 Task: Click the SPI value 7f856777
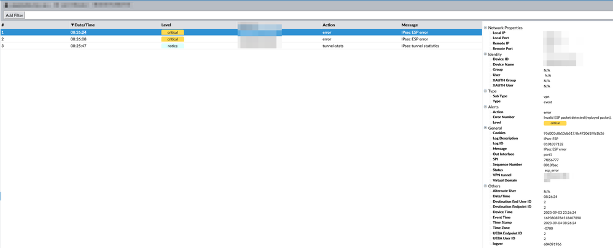(x=551, y=160)
